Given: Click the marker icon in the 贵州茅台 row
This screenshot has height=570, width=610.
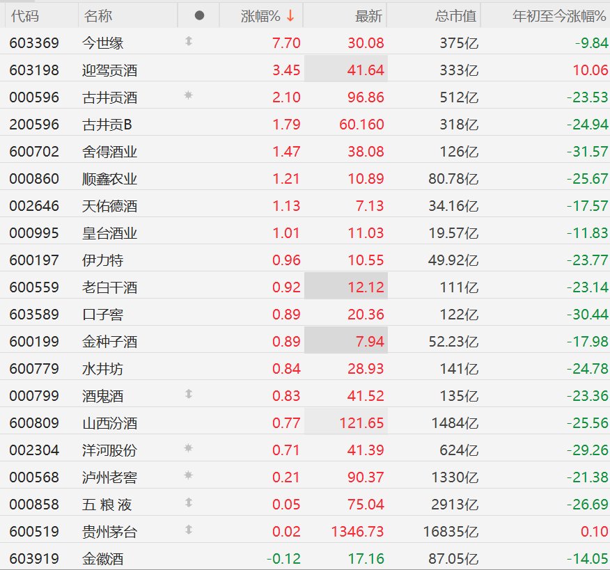Looking at the screenshot, I should (189, 530).
